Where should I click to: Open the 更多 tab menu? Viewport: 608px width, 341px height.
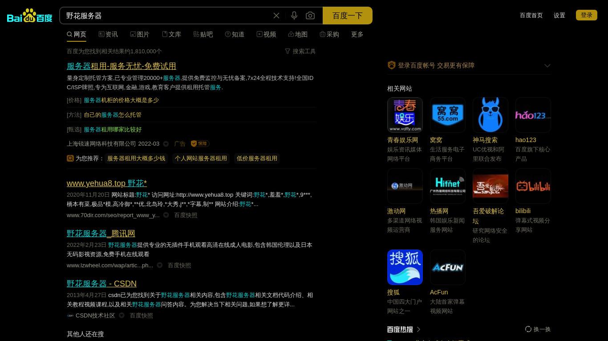(x=357, y=34)
